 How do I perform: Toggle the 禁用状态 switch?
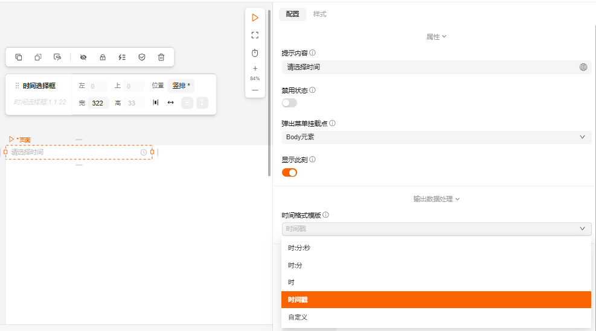click(x=289, y=102)
